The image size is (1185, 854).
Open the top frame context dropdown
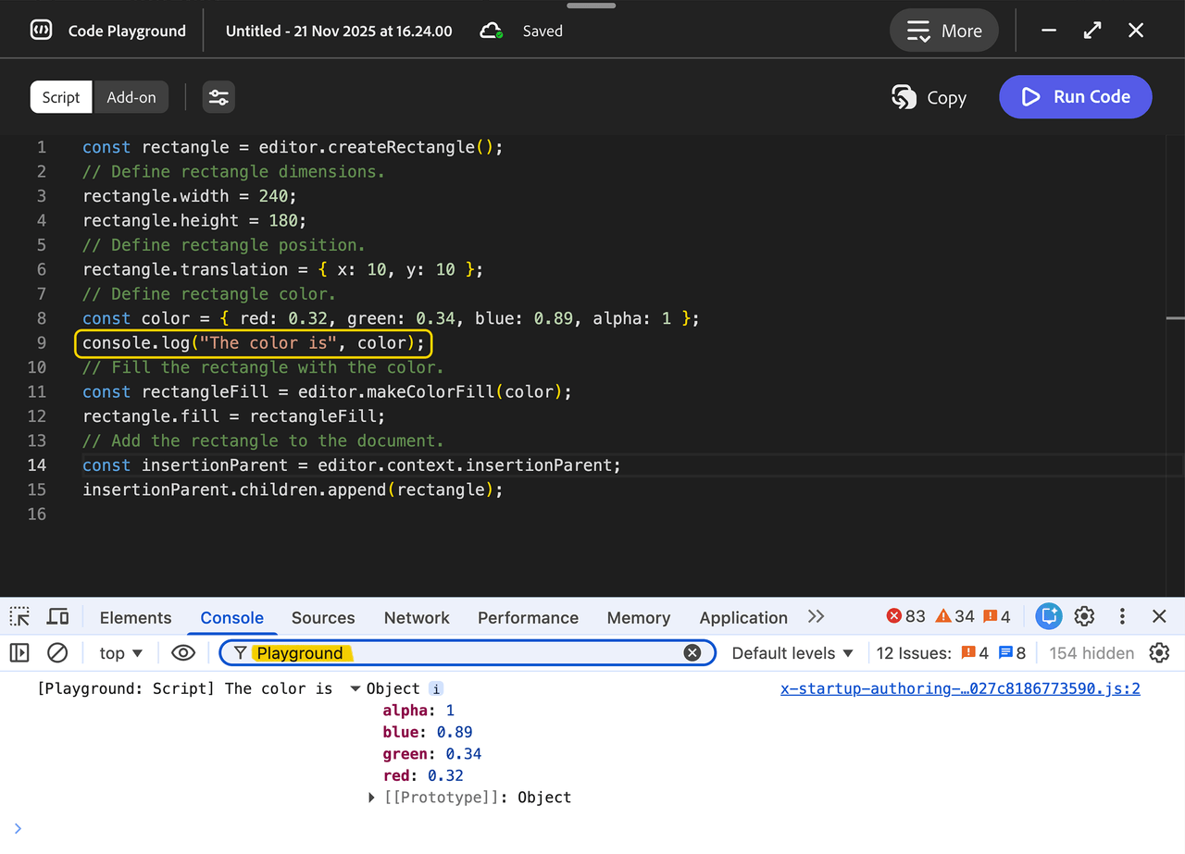coord(118,652)
